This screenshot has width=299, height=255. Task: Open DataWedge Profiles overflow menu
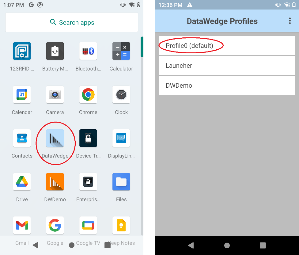click(290, 21)
